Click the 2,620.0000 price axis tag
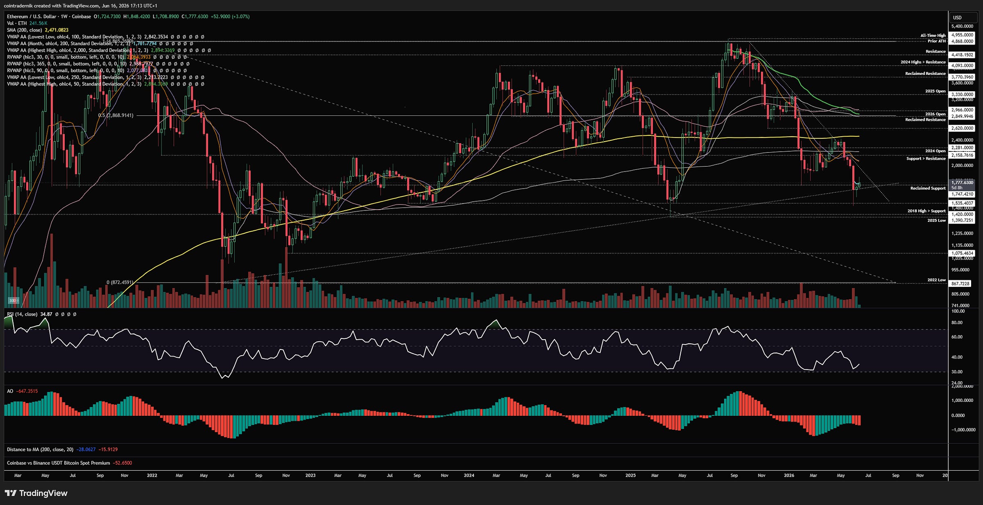The height and width of the screenshot is (505, 983). [962, 128]
